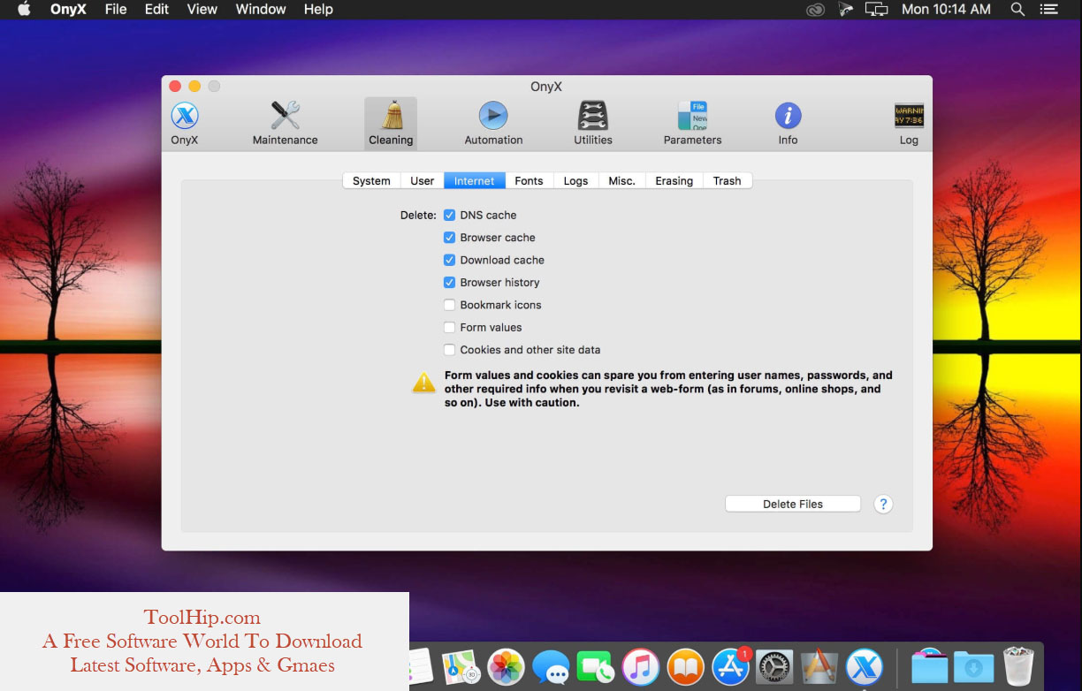Open the folder left of Downloads in the Dock
The image size is (1082, 691).
[x=929, y=666]
